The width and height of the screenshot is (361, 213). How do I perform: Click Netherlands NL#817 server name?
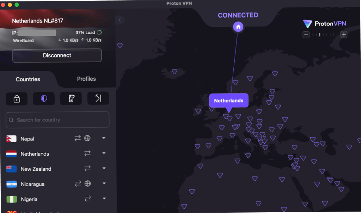pos(37,21)
